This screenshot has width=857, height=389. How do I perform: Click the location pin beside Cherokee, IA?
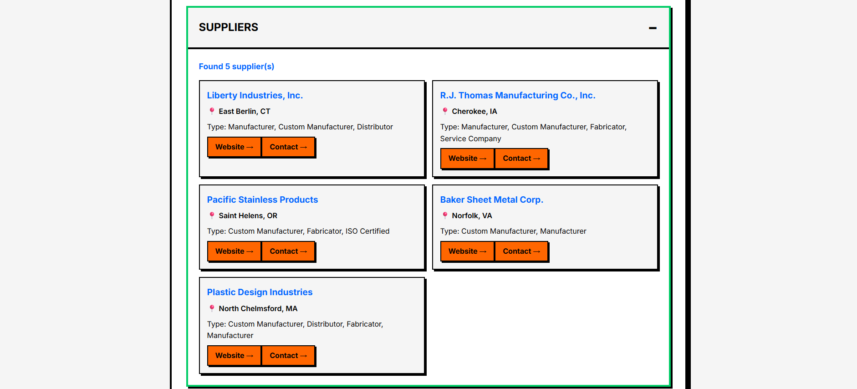click(x=445, y=111)
